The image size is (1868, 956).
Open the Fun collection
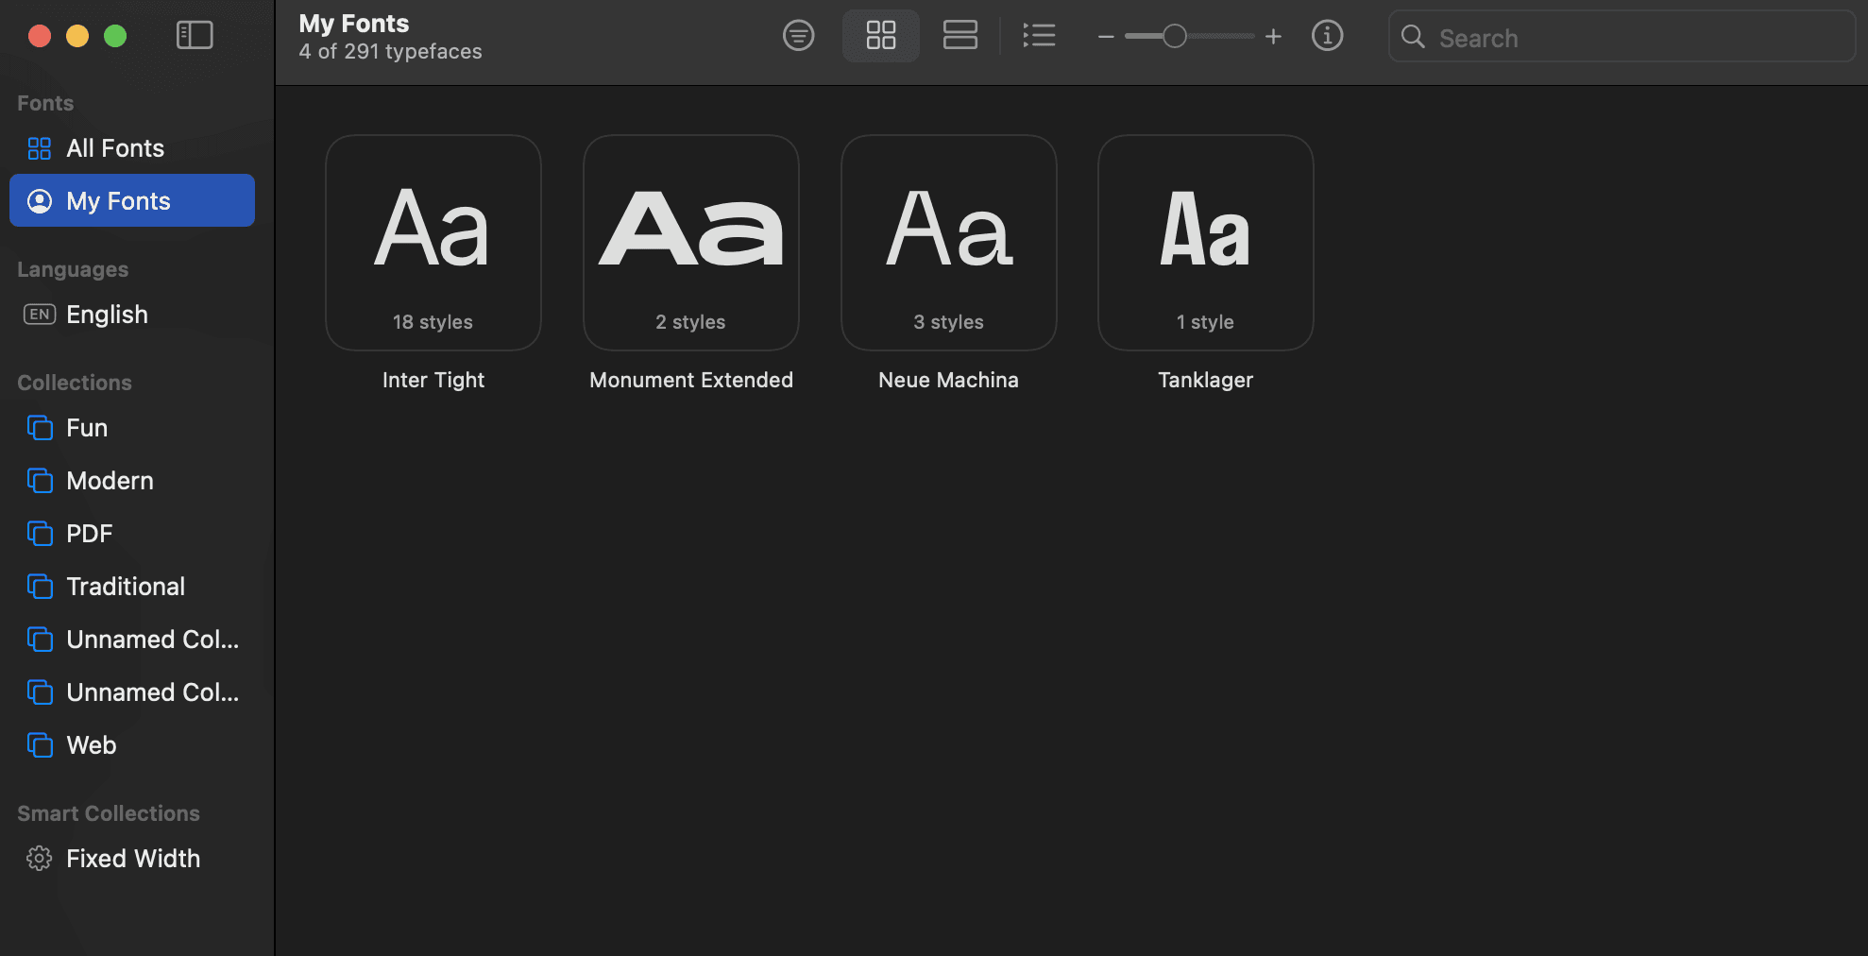click(132, 428)
